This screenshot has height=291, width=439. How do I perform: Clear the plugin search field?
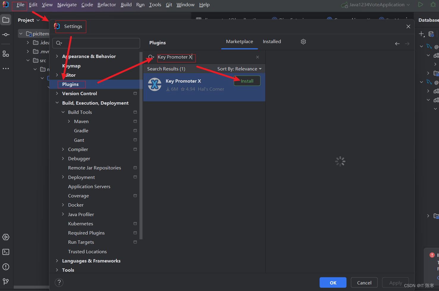point(258,57)
